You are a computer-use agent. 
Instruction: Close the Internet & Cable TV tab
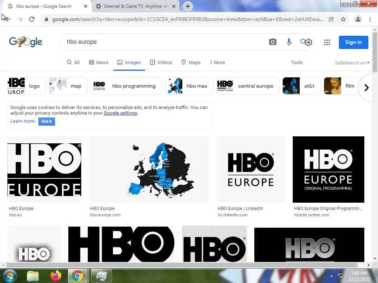coord(174,7)
